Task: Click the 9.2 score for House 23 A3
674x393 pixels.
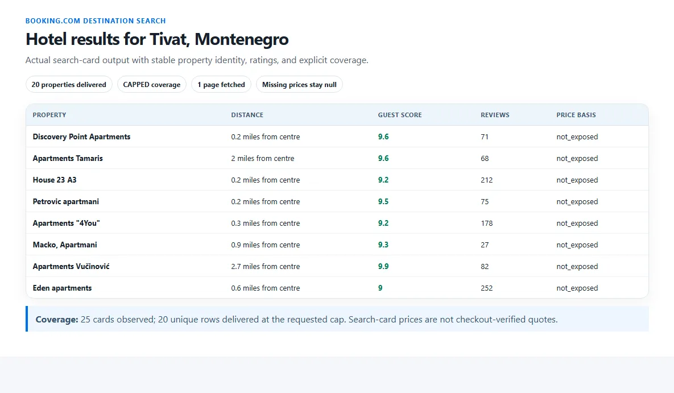Action: tap(383, 180)
